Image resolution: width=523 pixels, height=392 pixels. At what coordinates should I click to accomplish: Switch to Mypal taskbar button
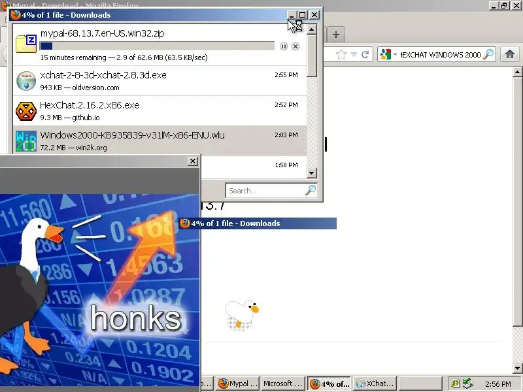point(237,384)
